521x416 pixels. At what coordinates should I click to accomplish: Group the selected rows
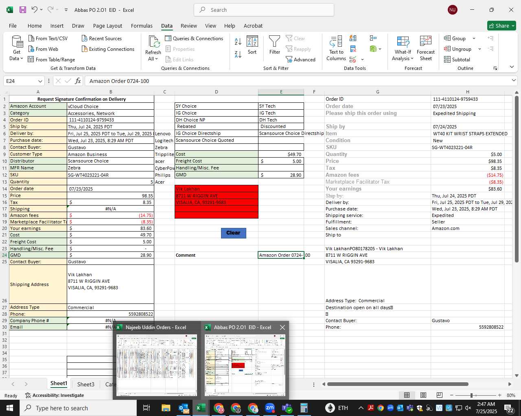(455, 39)
